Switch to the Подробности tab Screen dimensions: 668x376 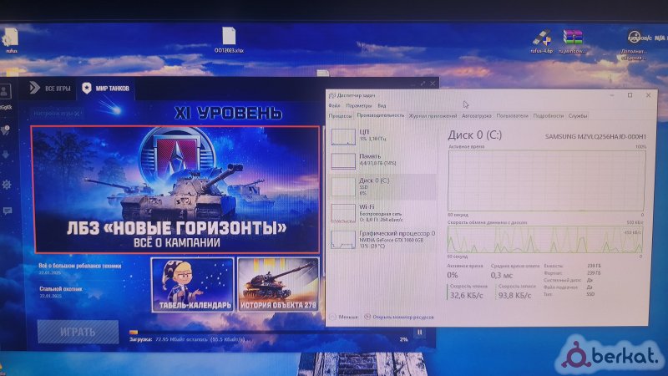tap(549, 115)
